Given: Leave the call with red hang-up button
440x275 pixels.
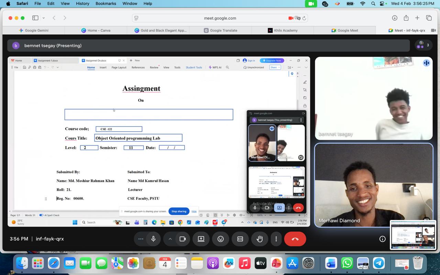Looking at the screenshot, I should click(x=295, y=239).
